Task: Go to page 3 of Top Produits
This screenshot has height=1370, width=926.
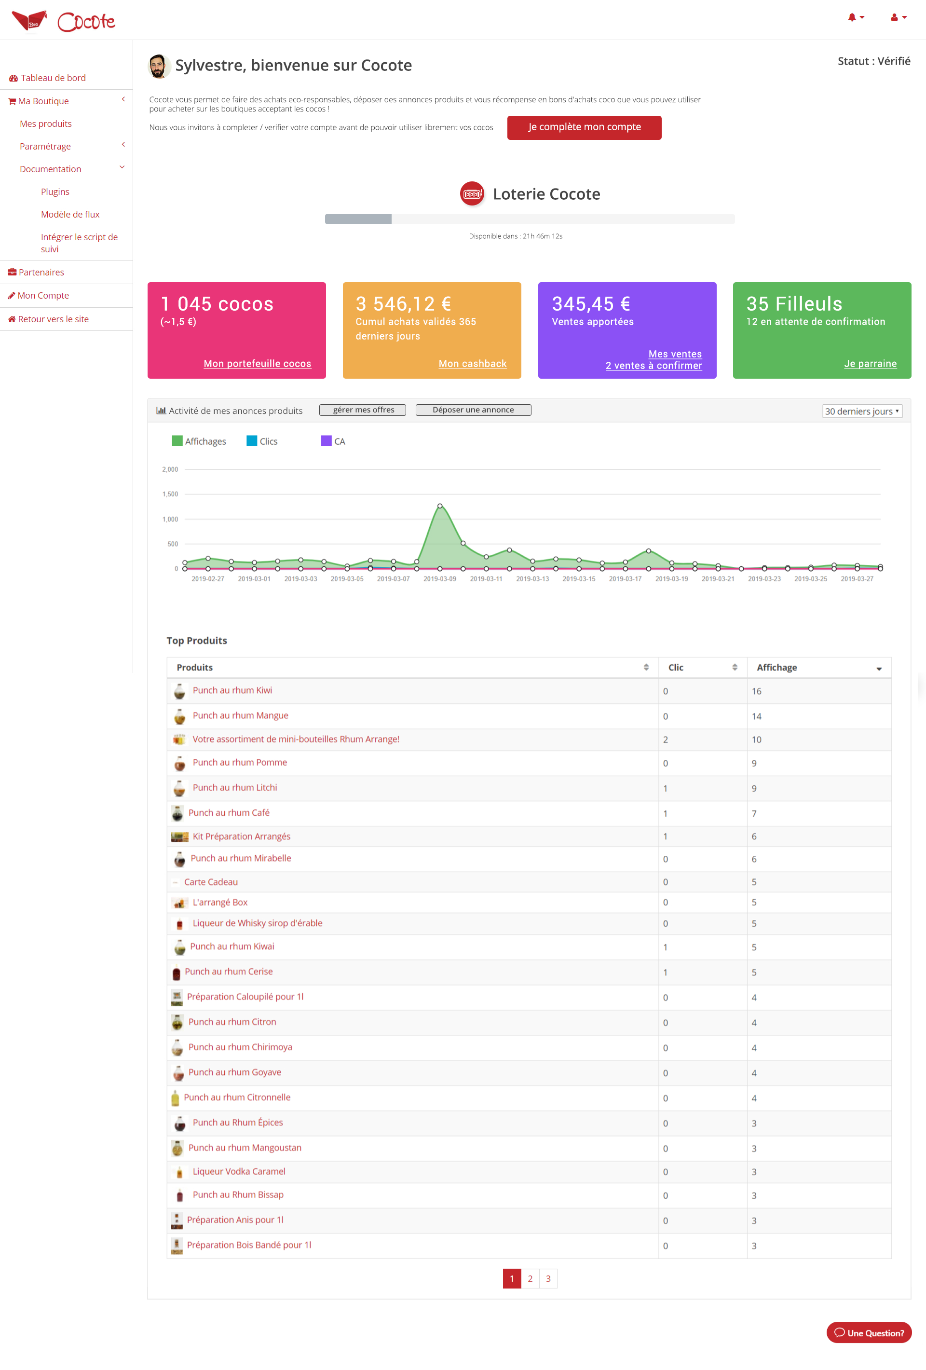Action: point(548,1279)
